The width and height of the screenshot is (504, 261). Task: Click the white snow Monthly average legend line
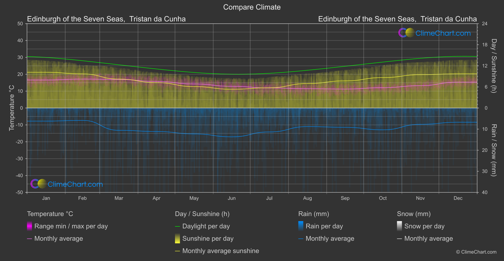point(400,239)
